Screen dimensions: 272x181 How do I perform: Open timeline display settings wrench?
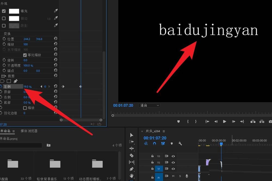180,143
